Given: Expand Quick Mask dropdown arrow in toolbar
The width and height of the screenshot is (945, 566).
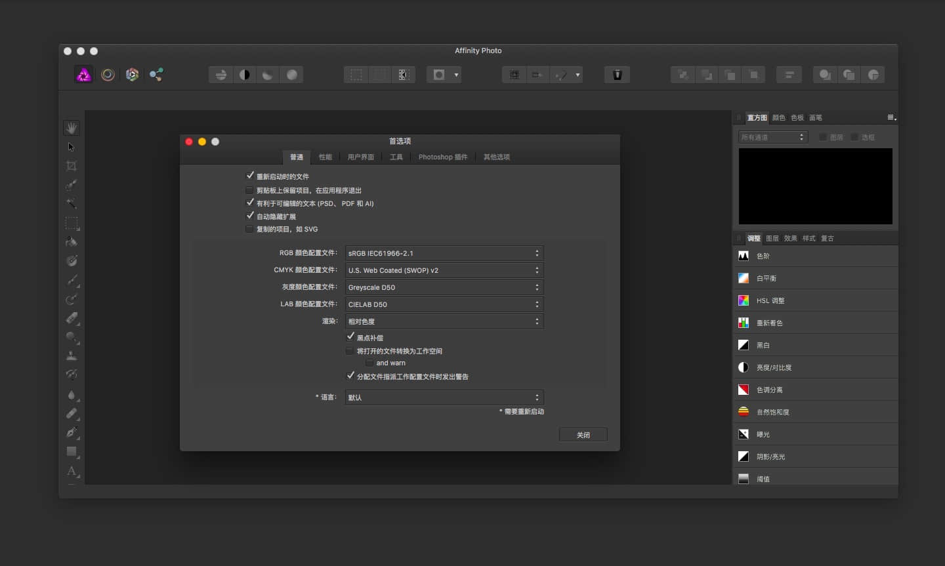Looking at the screenshot, I should pos(456,75).
